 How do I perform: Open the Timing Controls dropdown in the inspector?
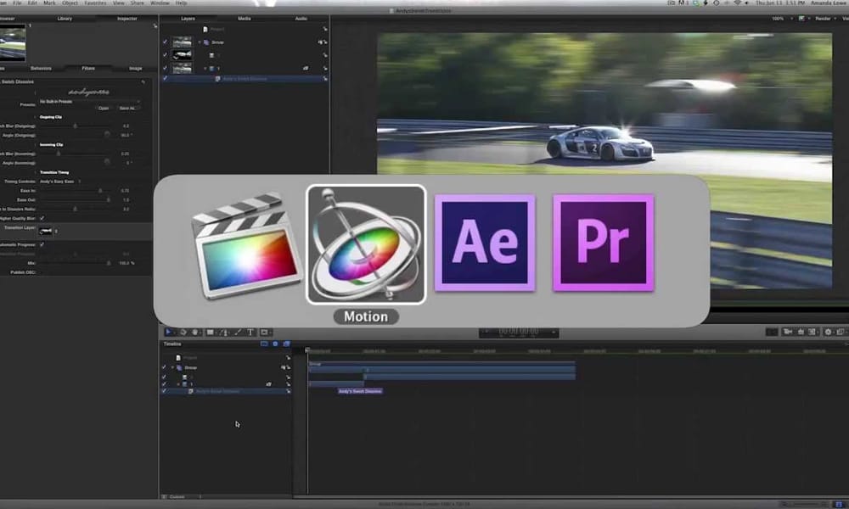point(57,181)
